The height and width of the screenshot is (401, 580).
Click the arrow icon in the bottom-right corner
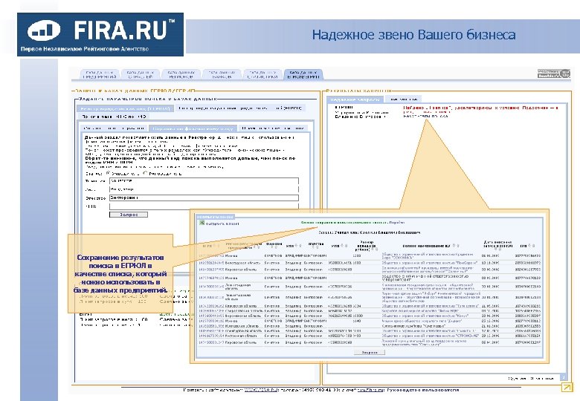[566, 387]
